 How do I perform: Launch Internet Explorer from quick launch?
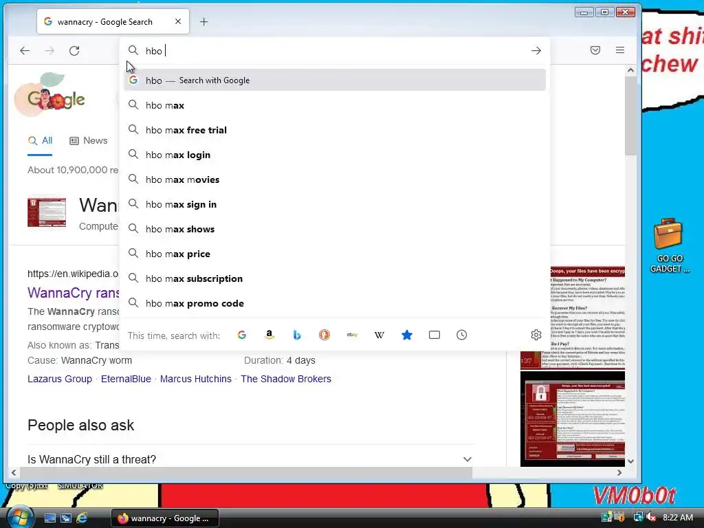click(82, 518)
